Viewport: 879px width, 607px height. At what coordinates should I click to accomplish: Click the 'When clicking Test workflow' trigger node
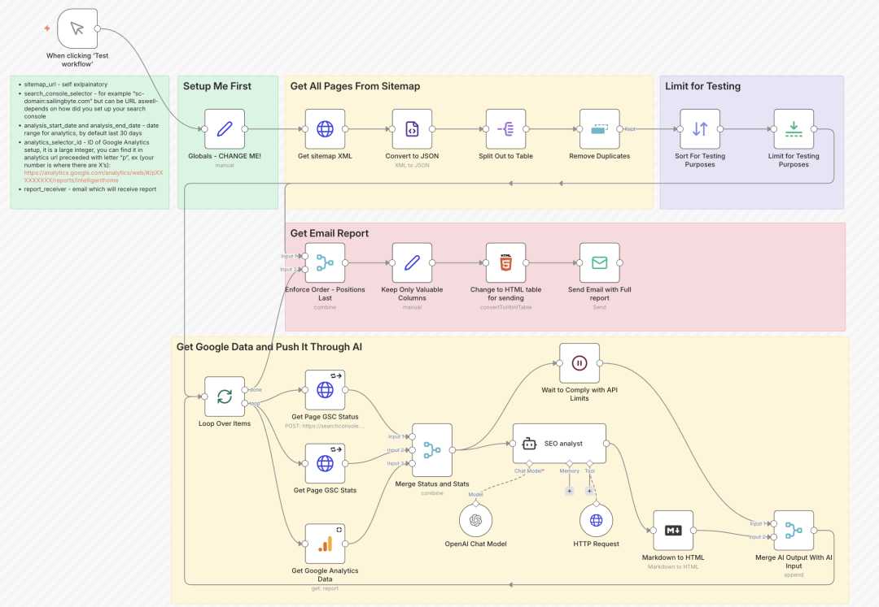(x=77, y=29)
